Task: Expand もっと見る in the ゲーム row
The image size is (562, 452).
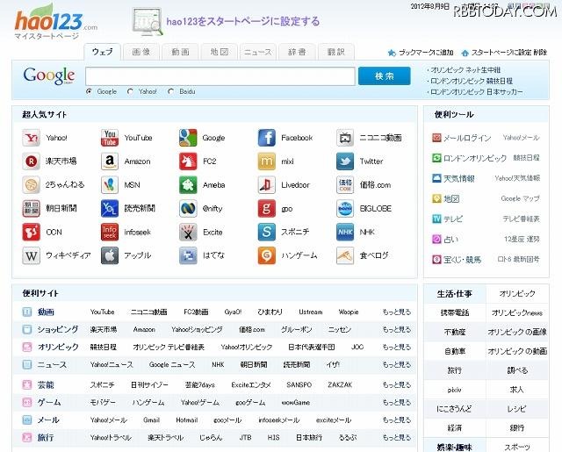Action: pos(396,403)
